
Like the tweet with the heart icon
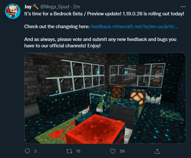tap(113, 151)
